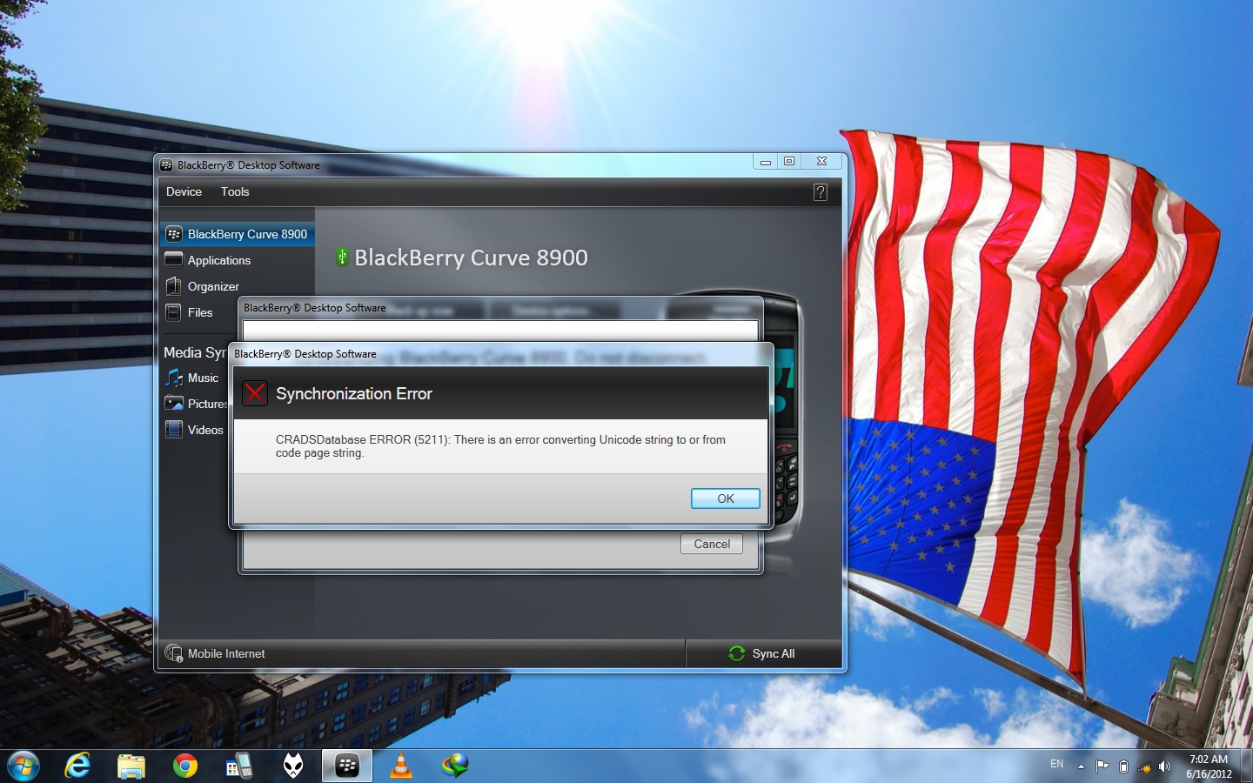Viewport: 1253px width, 783px height.
Task: Minimize the BlackBerry Desktop Software window
Action: point(766,162)
